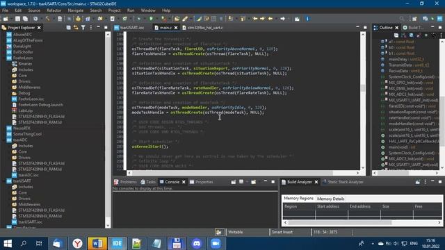Viewport: 445px width, 250px height.
Task: Open Project Explorer view menu dots
Action: [91, 28]
